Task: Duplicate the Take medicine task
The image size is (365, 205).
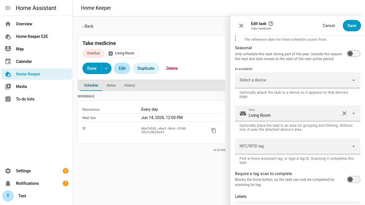Action: tap(146, 68)
